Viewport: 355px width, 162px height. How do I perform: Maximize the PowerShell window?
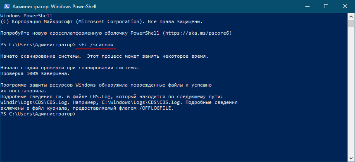tap(326, 6)
